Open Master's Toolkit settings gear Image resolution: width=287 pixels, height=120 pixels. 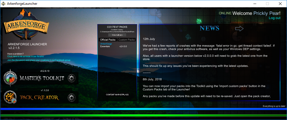[x=72, y=78]
